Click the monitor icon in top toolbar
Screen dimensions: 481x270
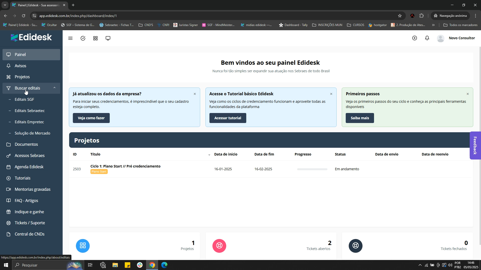coord(108,38)
